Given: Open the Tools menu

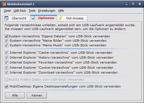Looking at the screenshot, I should (32, 11).
